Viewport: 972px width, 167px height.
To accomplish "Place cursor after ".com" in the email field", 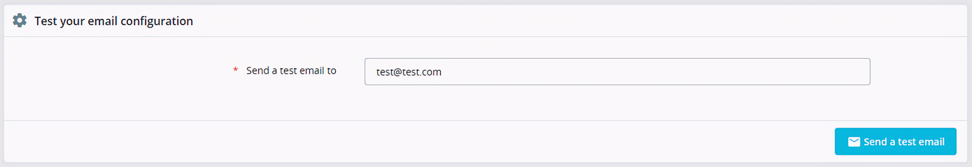I will click(x=442, y=72).
